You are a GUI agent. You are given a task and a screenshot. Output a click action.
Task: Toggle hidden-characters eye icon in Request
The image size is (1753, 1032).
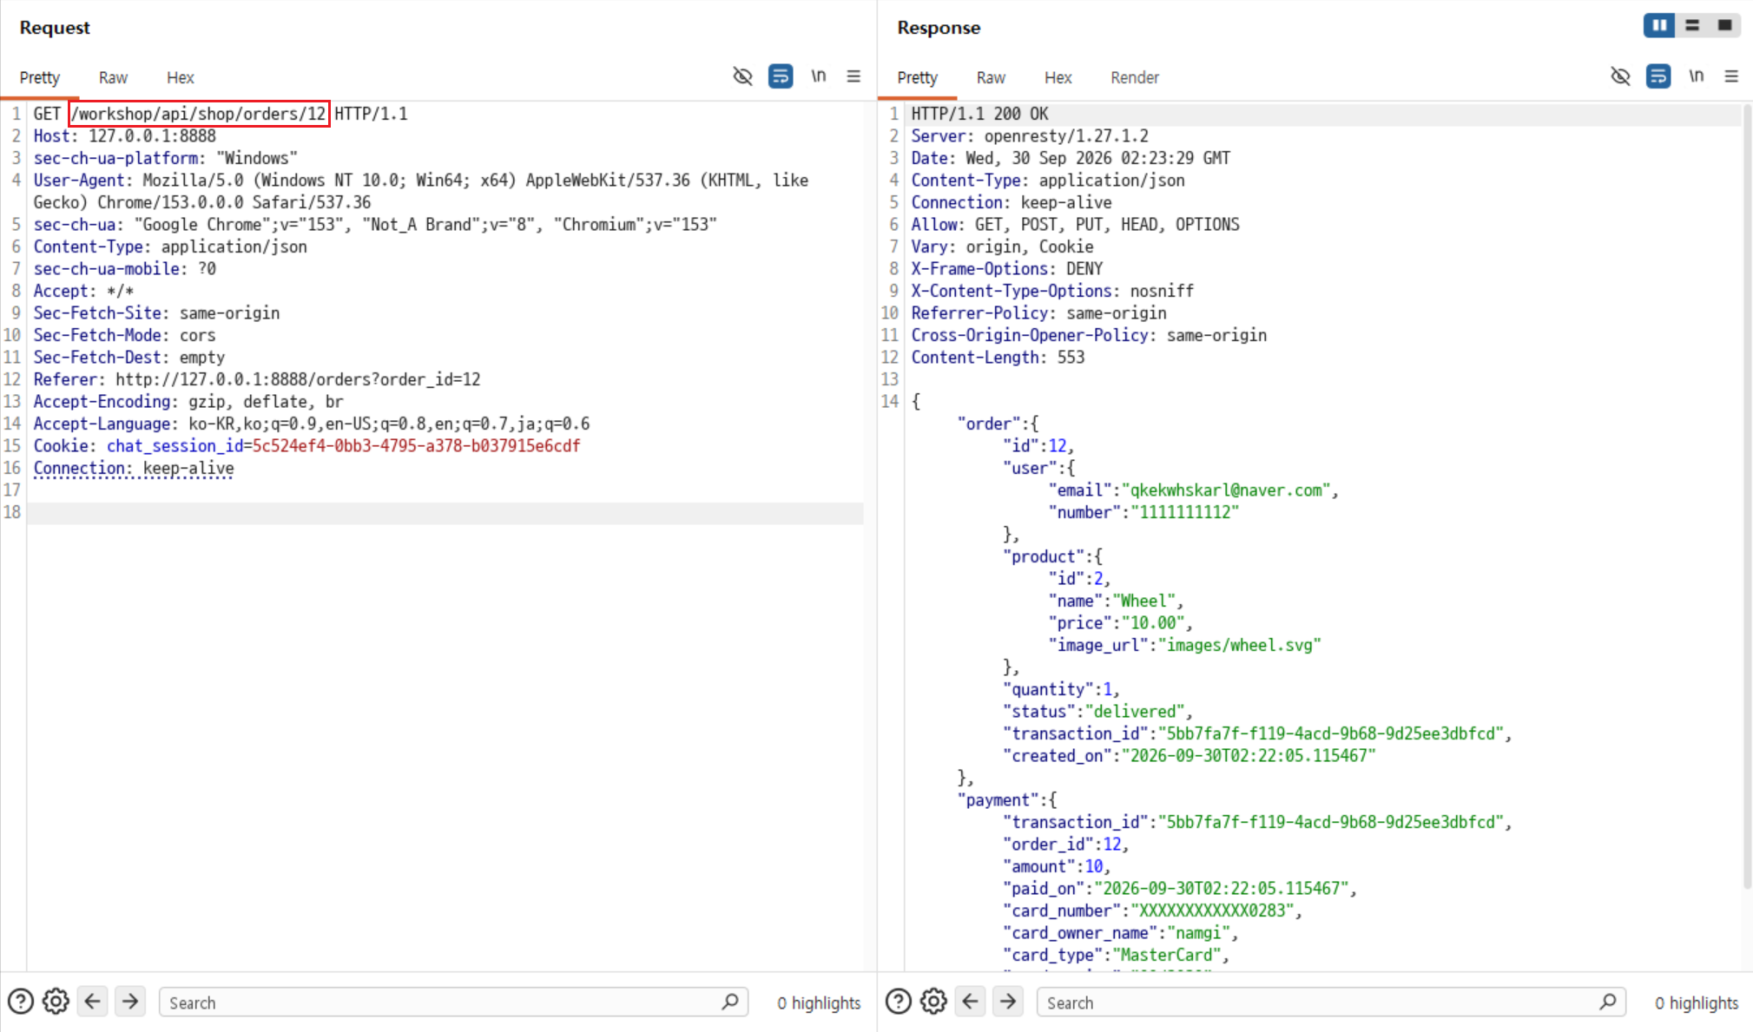[x=742, y=76]
